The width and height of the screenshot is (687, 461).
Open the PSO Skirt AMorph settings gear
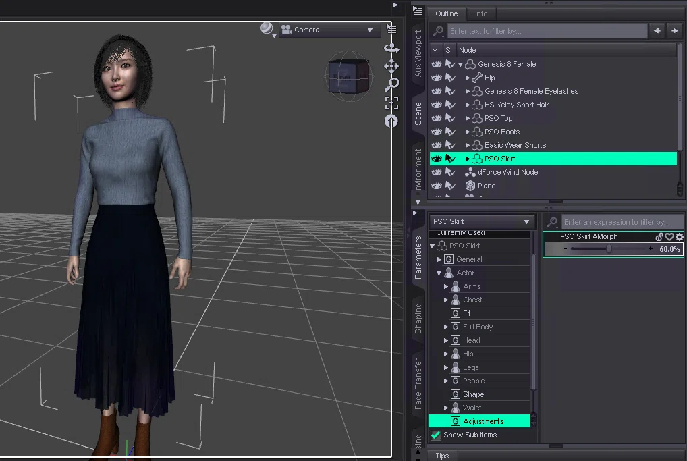[x=679, y=237]
